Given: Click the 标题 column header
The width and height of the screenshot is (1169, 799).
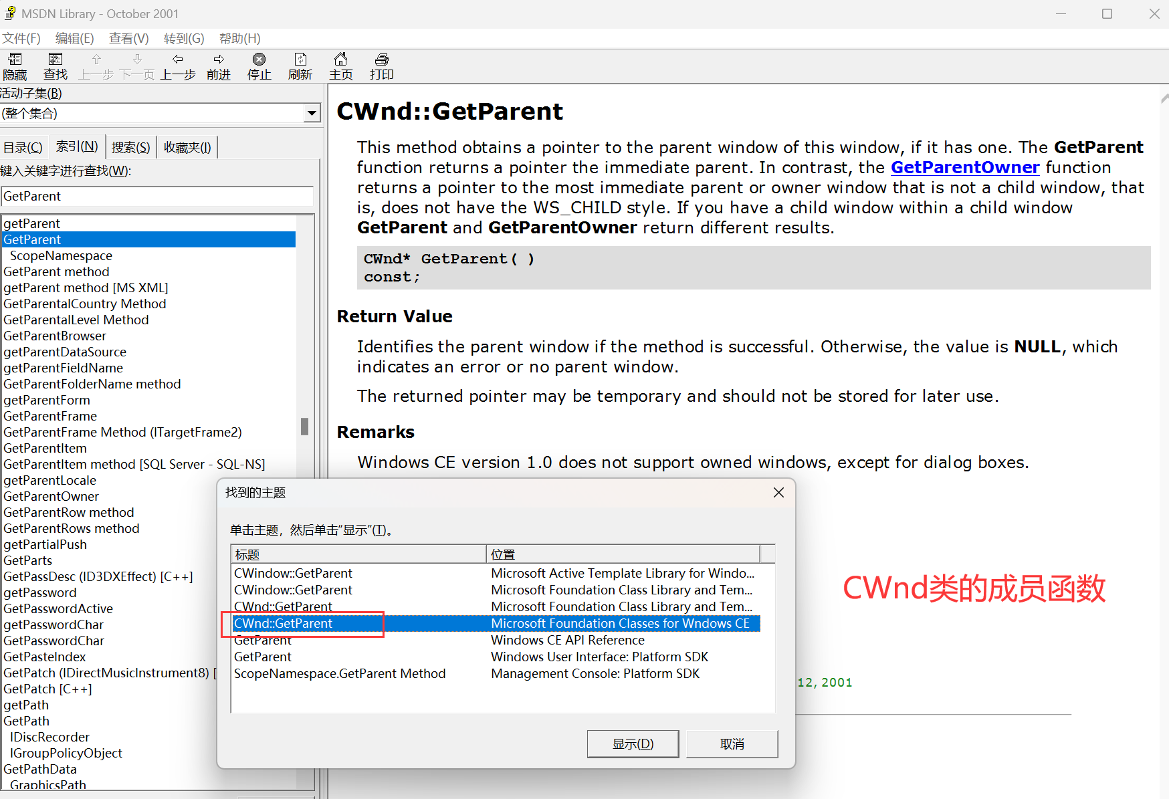Looking at the screenshot, I should (x=358, y=554).
